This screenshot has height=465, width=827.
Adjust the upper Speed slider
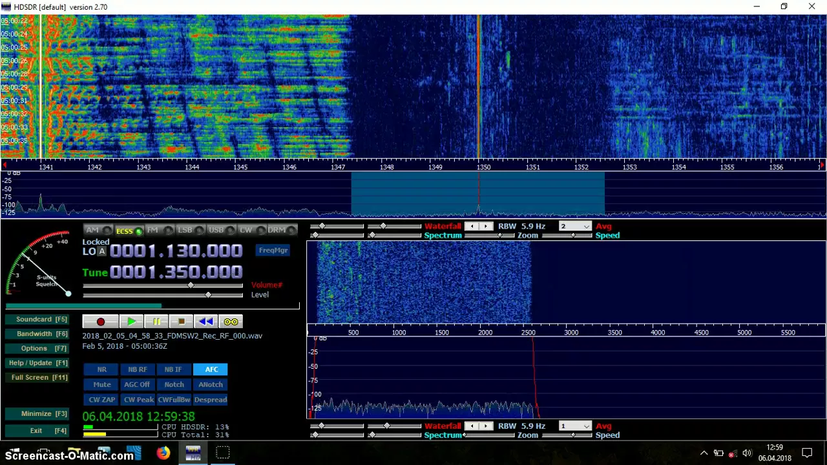(x=574, y=235)
